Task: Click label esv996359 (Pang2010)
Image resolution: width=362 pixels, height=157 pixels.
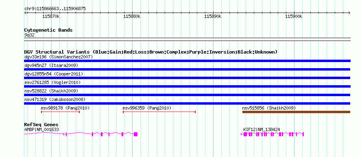Action: pos(147,108)
